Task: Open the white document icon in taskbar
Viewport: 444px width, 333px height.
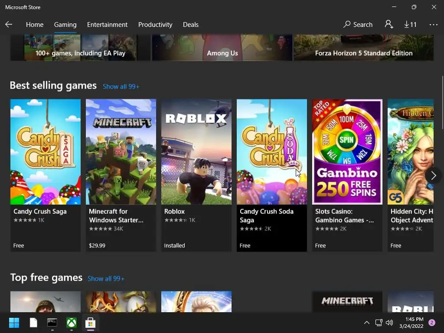Action: (x=33, y=323)
